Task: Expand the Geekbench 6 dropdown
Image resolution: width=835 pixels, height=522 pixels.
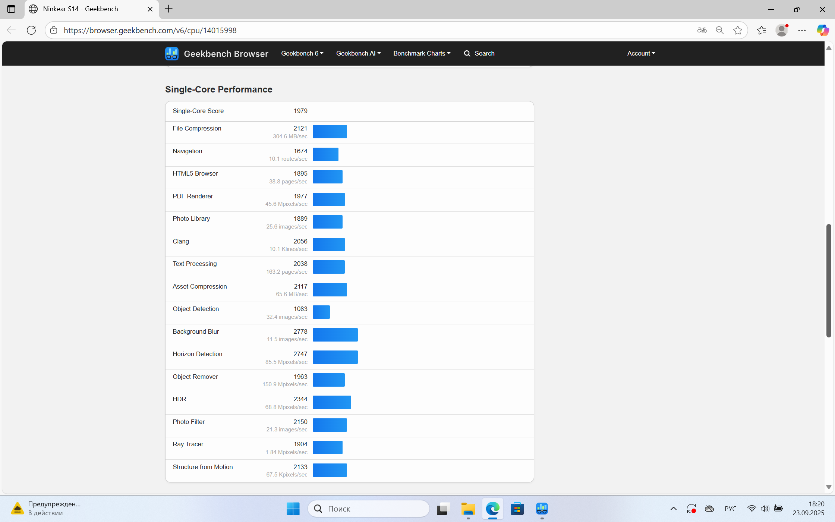Action: tap(302, 53)
